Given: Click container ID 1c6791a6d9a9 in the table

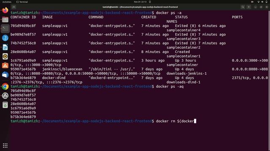Looking at the screenshot, I should tap(23, 60).
